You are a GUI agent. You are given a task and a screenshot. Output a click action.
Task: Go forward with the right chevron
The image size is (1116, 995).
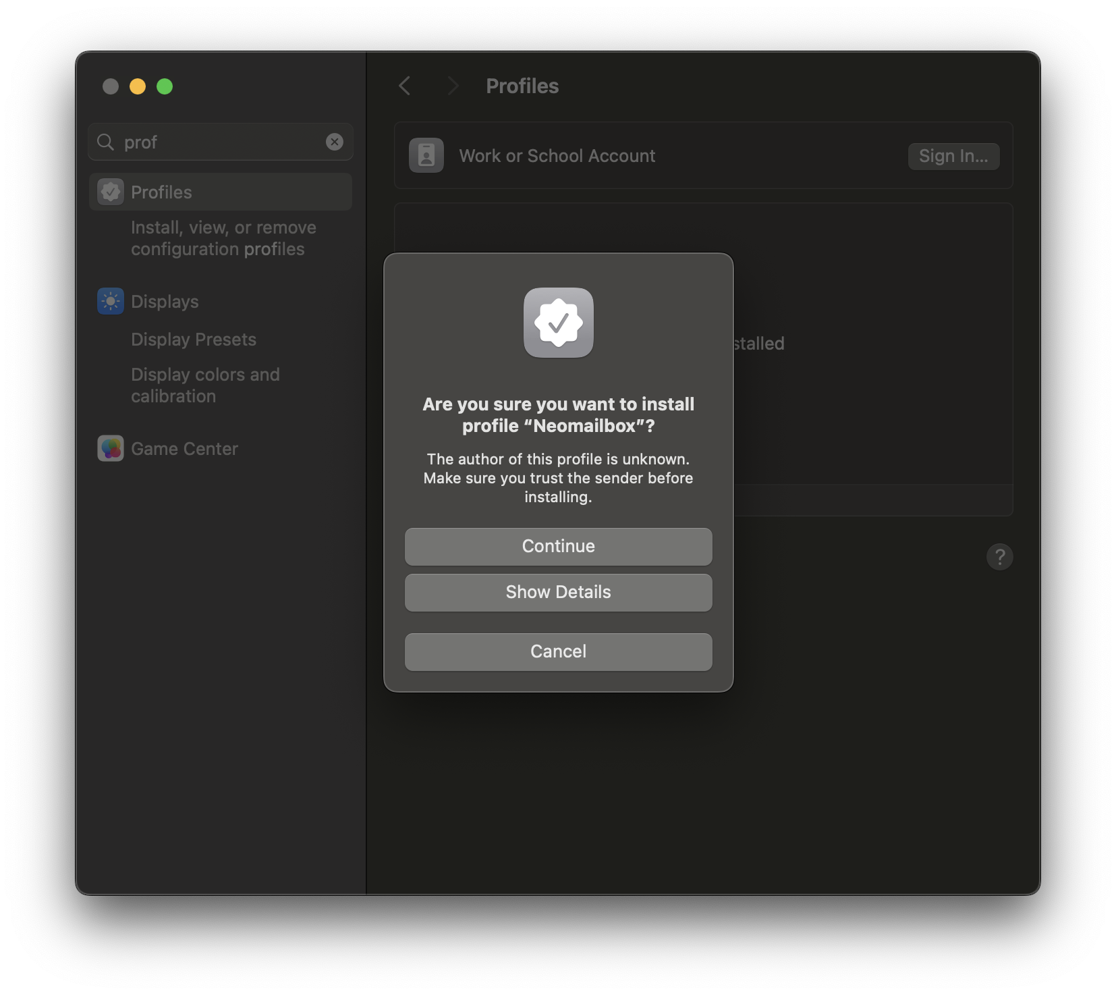453,86
